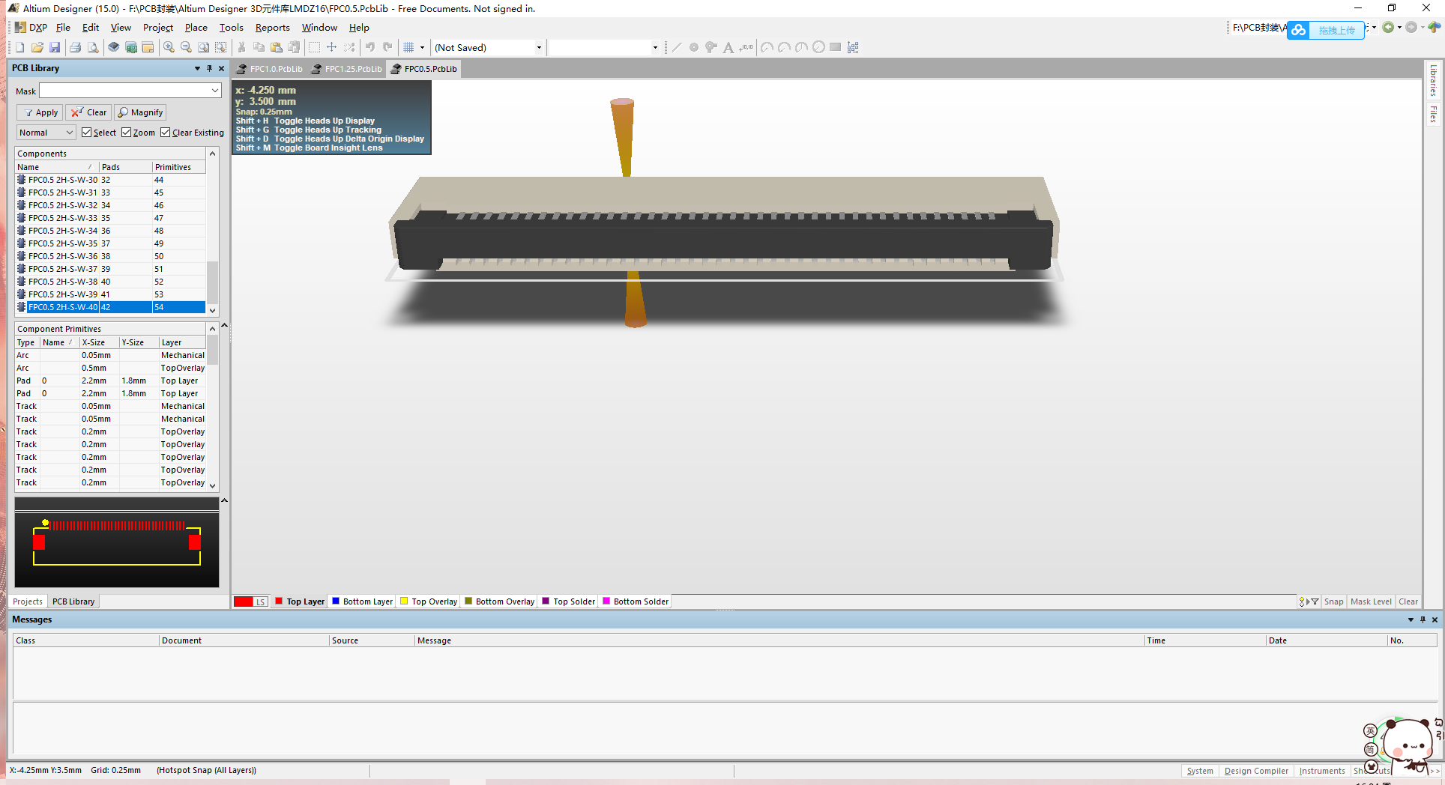Click the Undo toolbar icon
Image resolution: width=1445 pixels, height=785 pixels.
pyautogui.click(x=370, y=47)
